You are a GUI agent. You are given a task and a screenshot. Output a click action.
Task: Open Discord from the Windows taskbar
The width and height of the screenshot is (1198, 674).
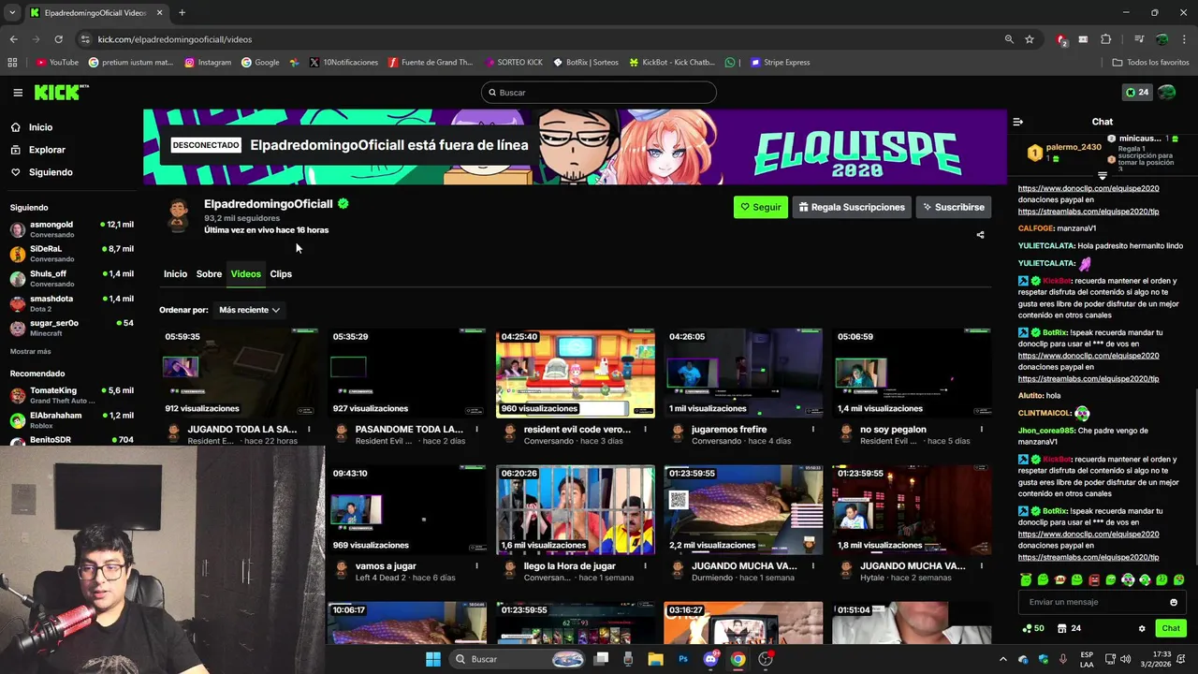[711, 659]
